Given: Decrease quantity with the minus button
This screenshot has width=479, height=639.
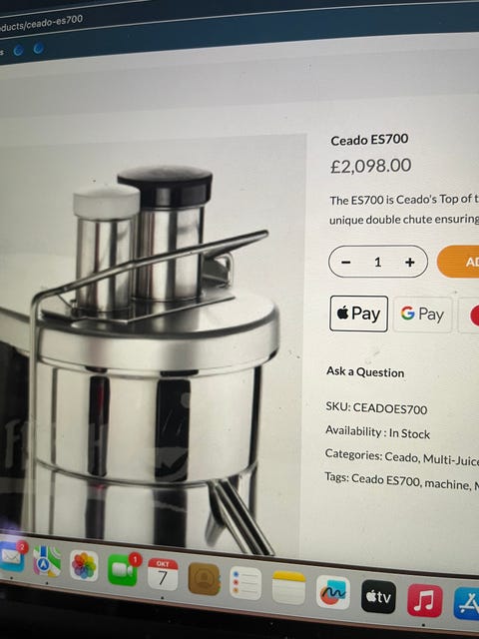Looking at the screenshot, I should coord(346,262).
